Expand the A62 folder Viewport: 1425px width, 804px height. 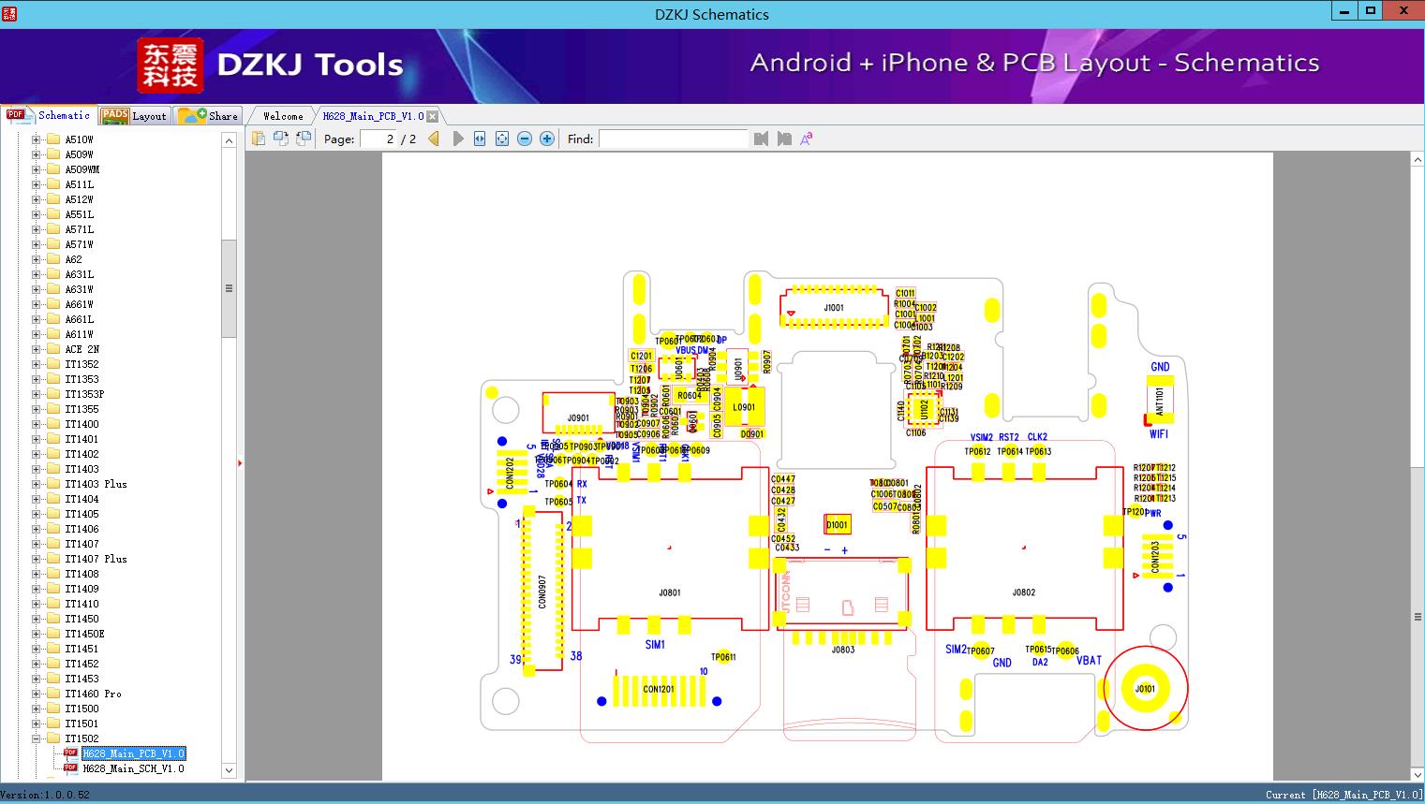37,259
